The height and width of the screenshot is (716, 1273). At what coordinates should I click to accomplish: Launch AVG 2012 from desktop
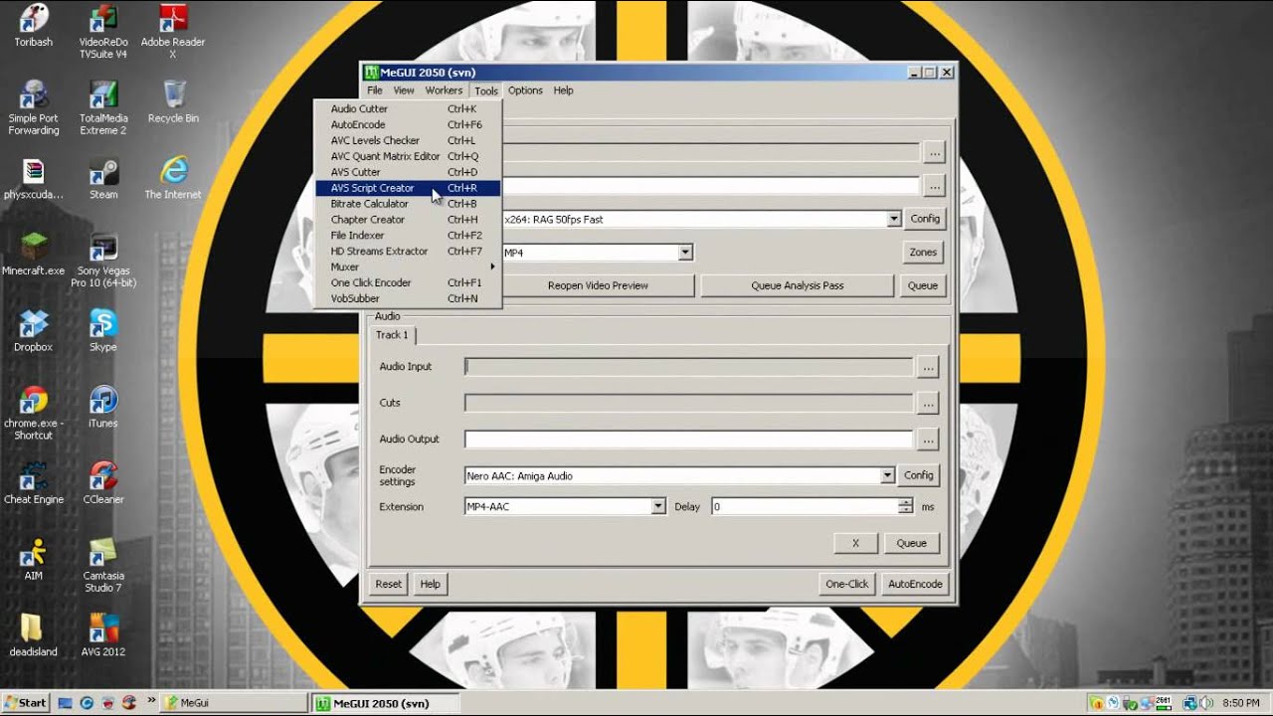(x=103, y=635)
